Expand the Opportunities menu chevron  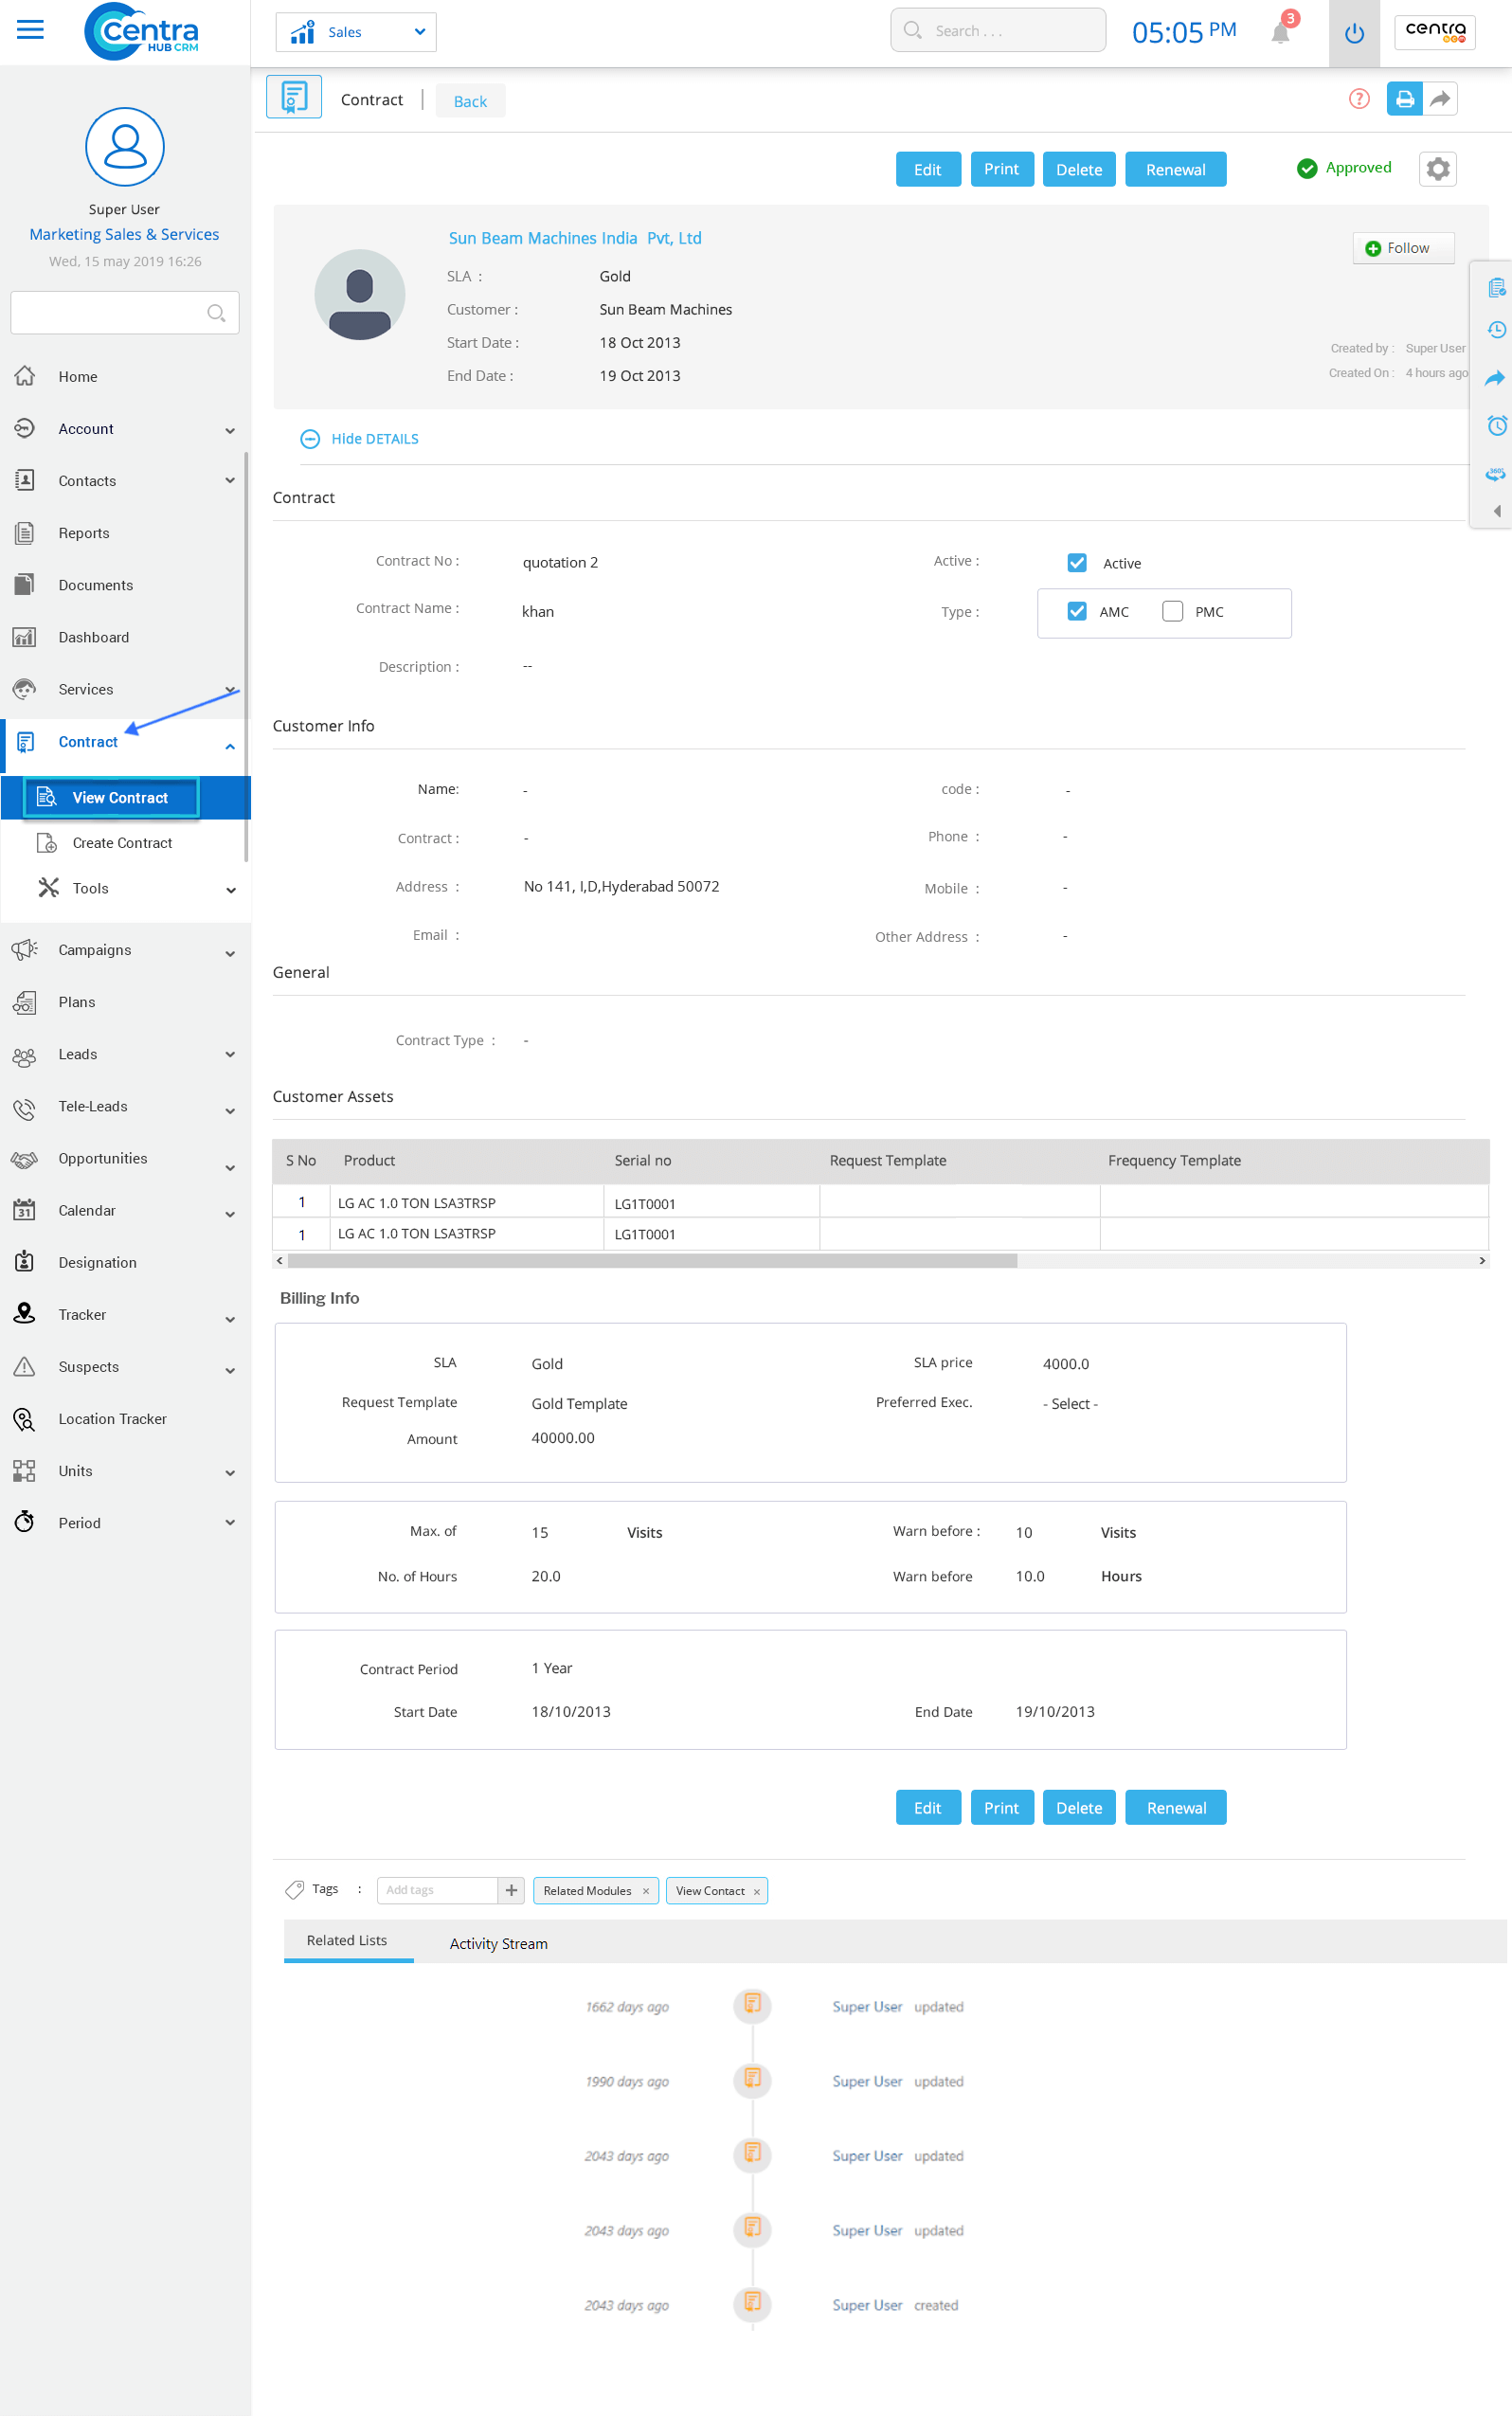231,1168
